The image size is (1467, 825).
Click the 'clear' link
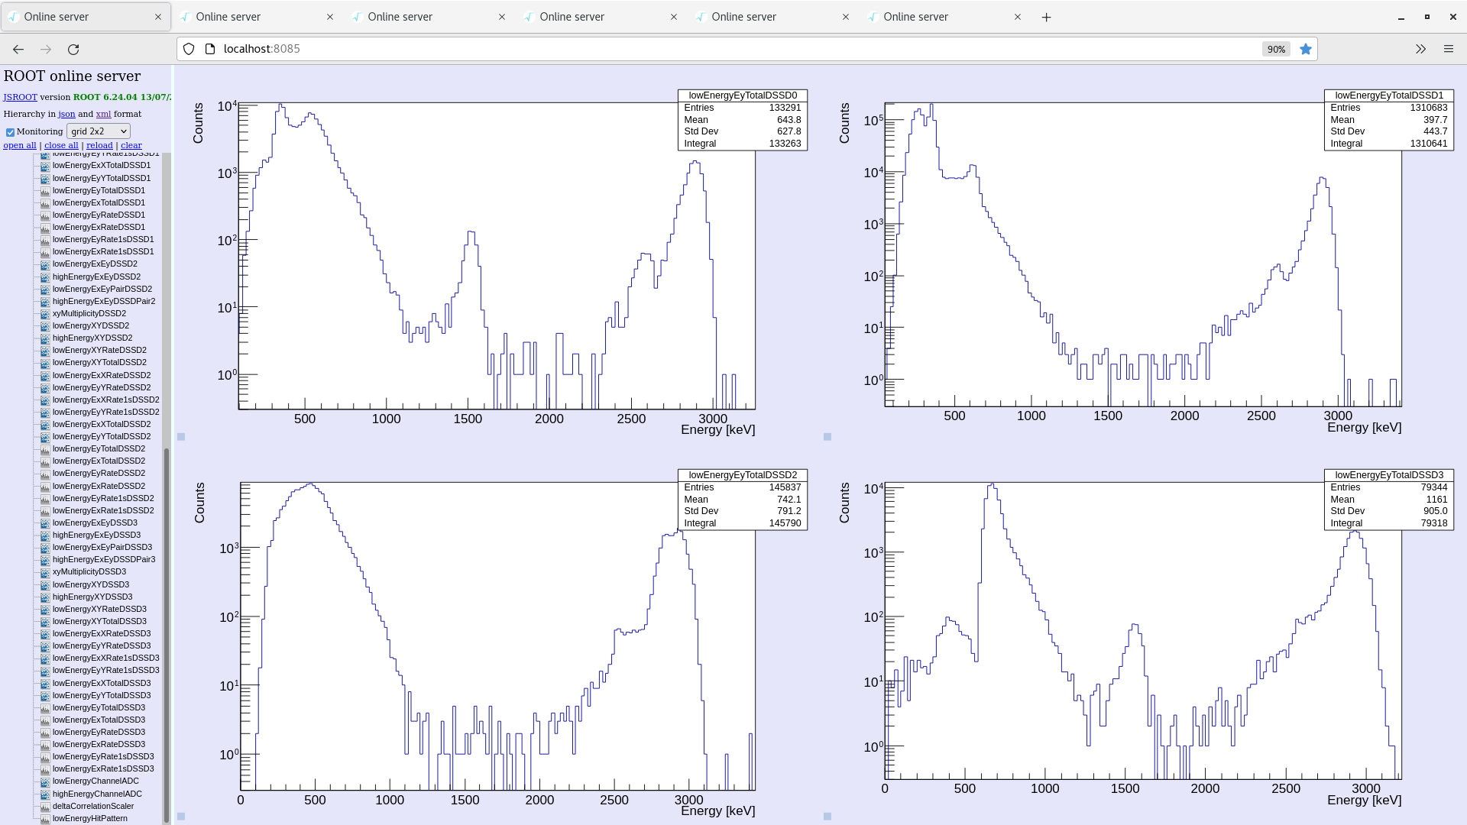[x=131, y=145]
